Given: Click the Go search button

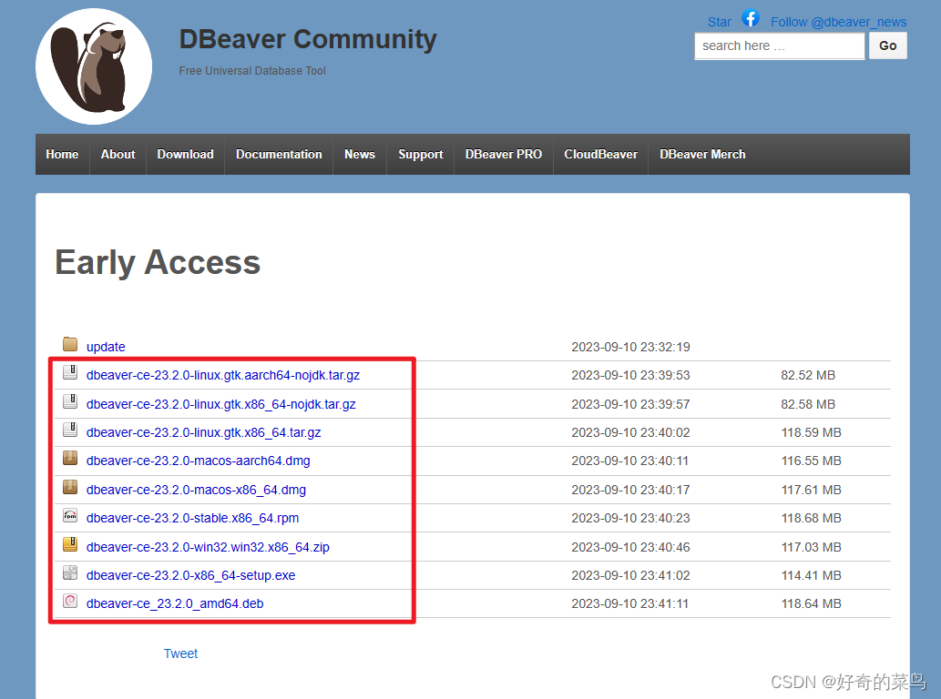Looking at the screenshot, I should point(887,46).
